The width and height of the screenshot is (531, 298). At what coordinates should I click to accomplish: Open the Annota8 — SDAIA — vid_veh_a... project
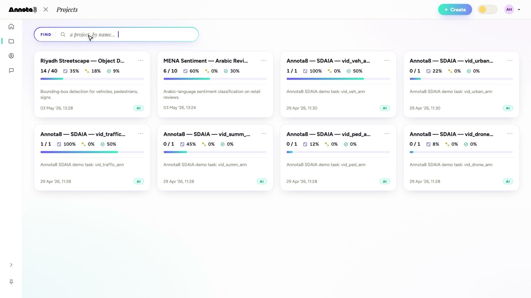[328, 61]
